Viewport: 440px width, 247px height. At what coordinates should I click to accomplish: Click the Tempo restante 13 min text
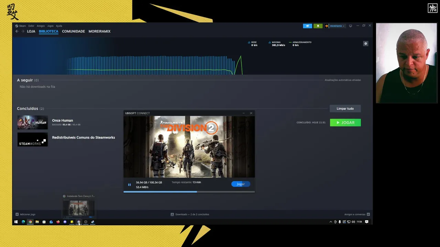pyautogui.click(x=186, y=182)
